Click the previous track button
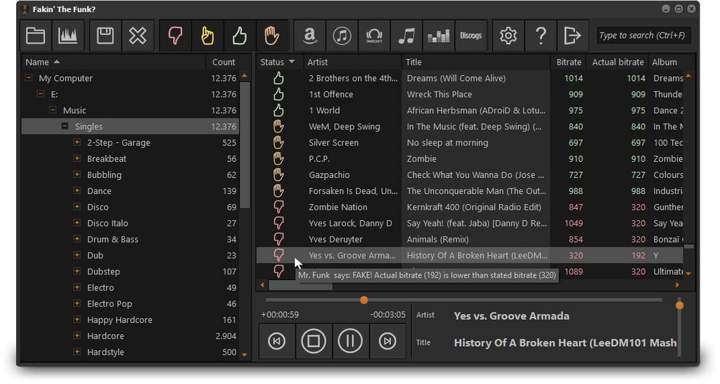 click(276, 341)
